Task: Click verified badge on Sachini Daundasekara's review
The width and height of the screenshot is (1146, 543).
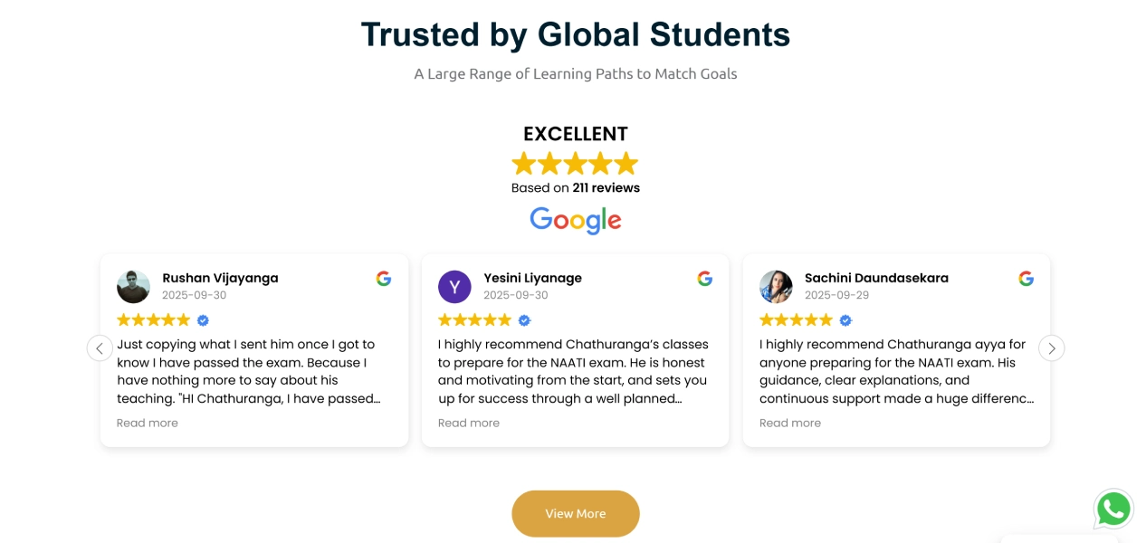Action: 845,320
